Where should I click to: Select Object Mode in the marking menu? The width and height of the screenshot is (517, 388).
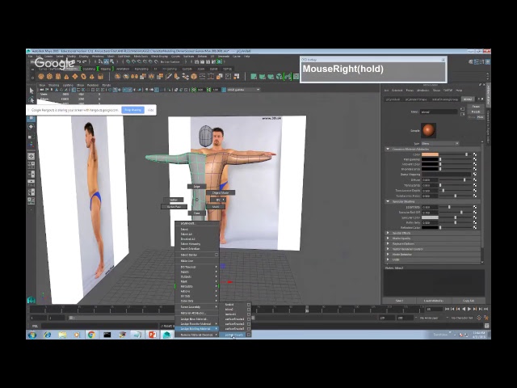221,192
